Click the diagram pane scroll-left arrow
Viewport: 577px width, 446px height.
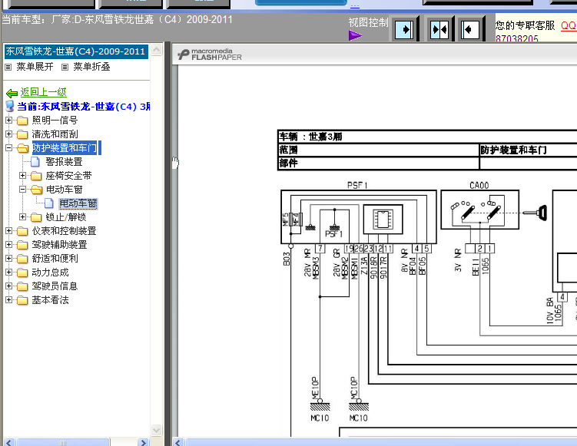pyautogui.click(x=178, y=442)
